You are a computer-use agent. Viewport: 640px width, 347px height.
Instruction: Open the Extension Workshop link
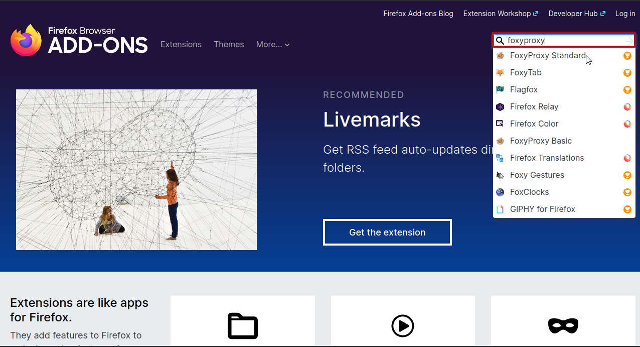[x=501, y=14]
